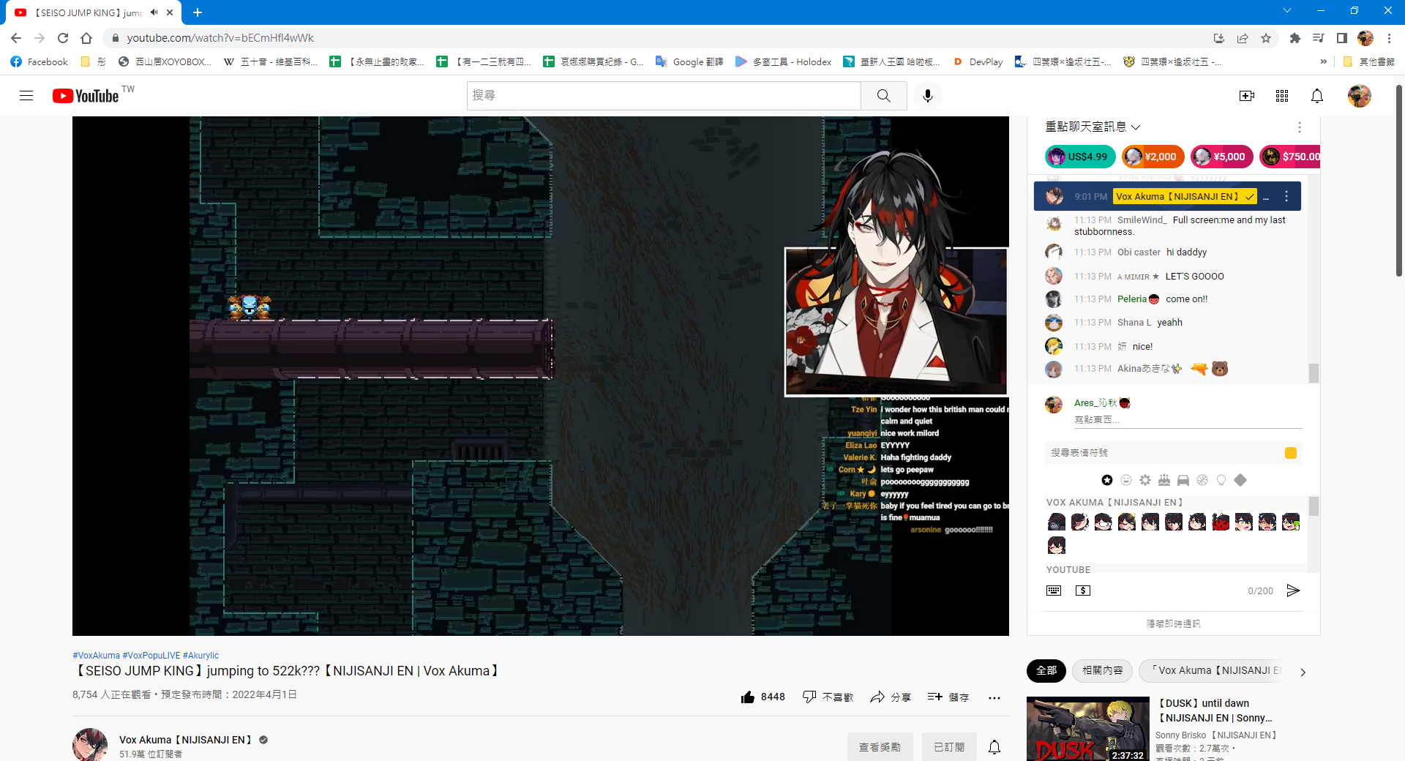Toggle the channel notification bell under the video
The image size is (1405, 761).
pyautogui.click(x=994, y=747)
